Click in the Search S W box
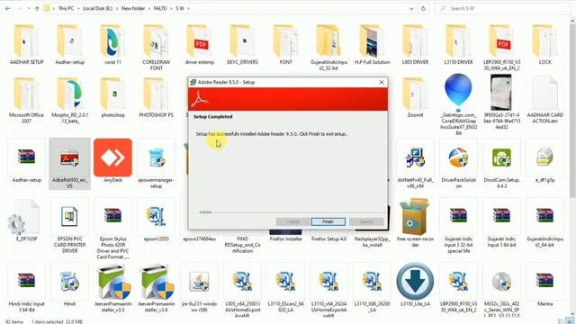The height and width of the screenshot is (324, 576). click(503, 8)
